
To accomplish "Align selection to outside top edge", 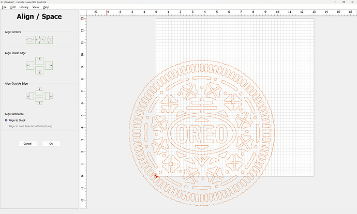I will [39, 90].
